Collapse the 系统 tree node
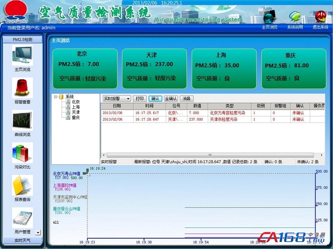The width and height of the screenshot is (333, 249). tap(55, 97)
